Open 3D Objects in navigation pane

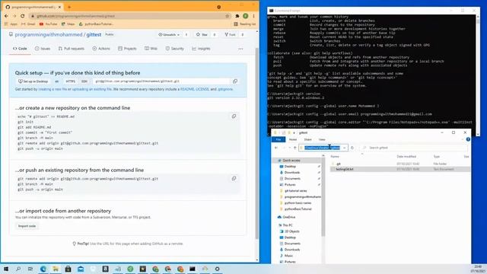click(291, 231)
